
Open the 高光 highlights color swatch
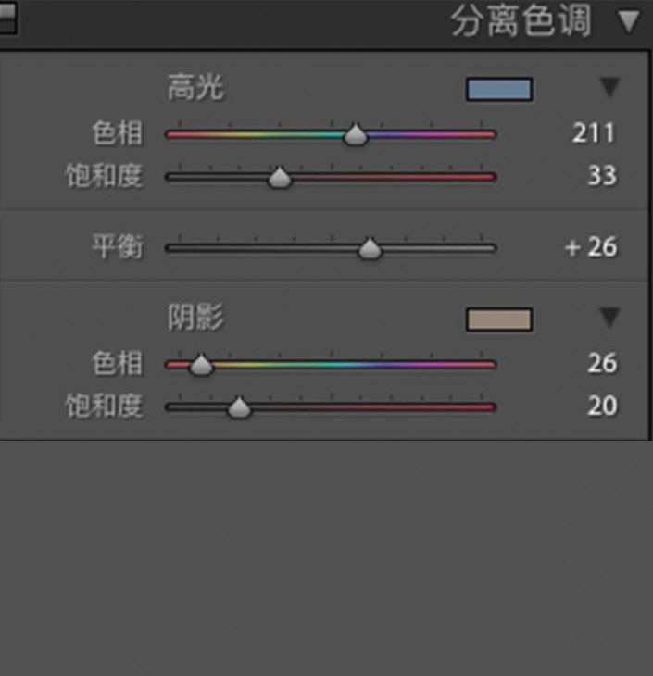click(x=499, y=89)
